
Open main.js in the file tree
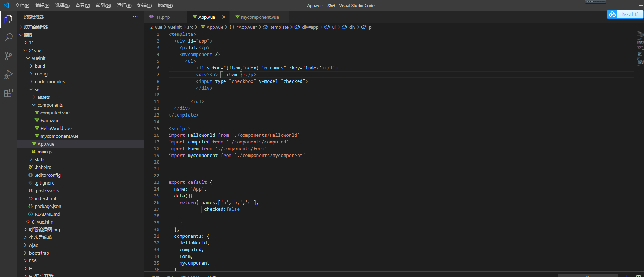tap(81, 152)
